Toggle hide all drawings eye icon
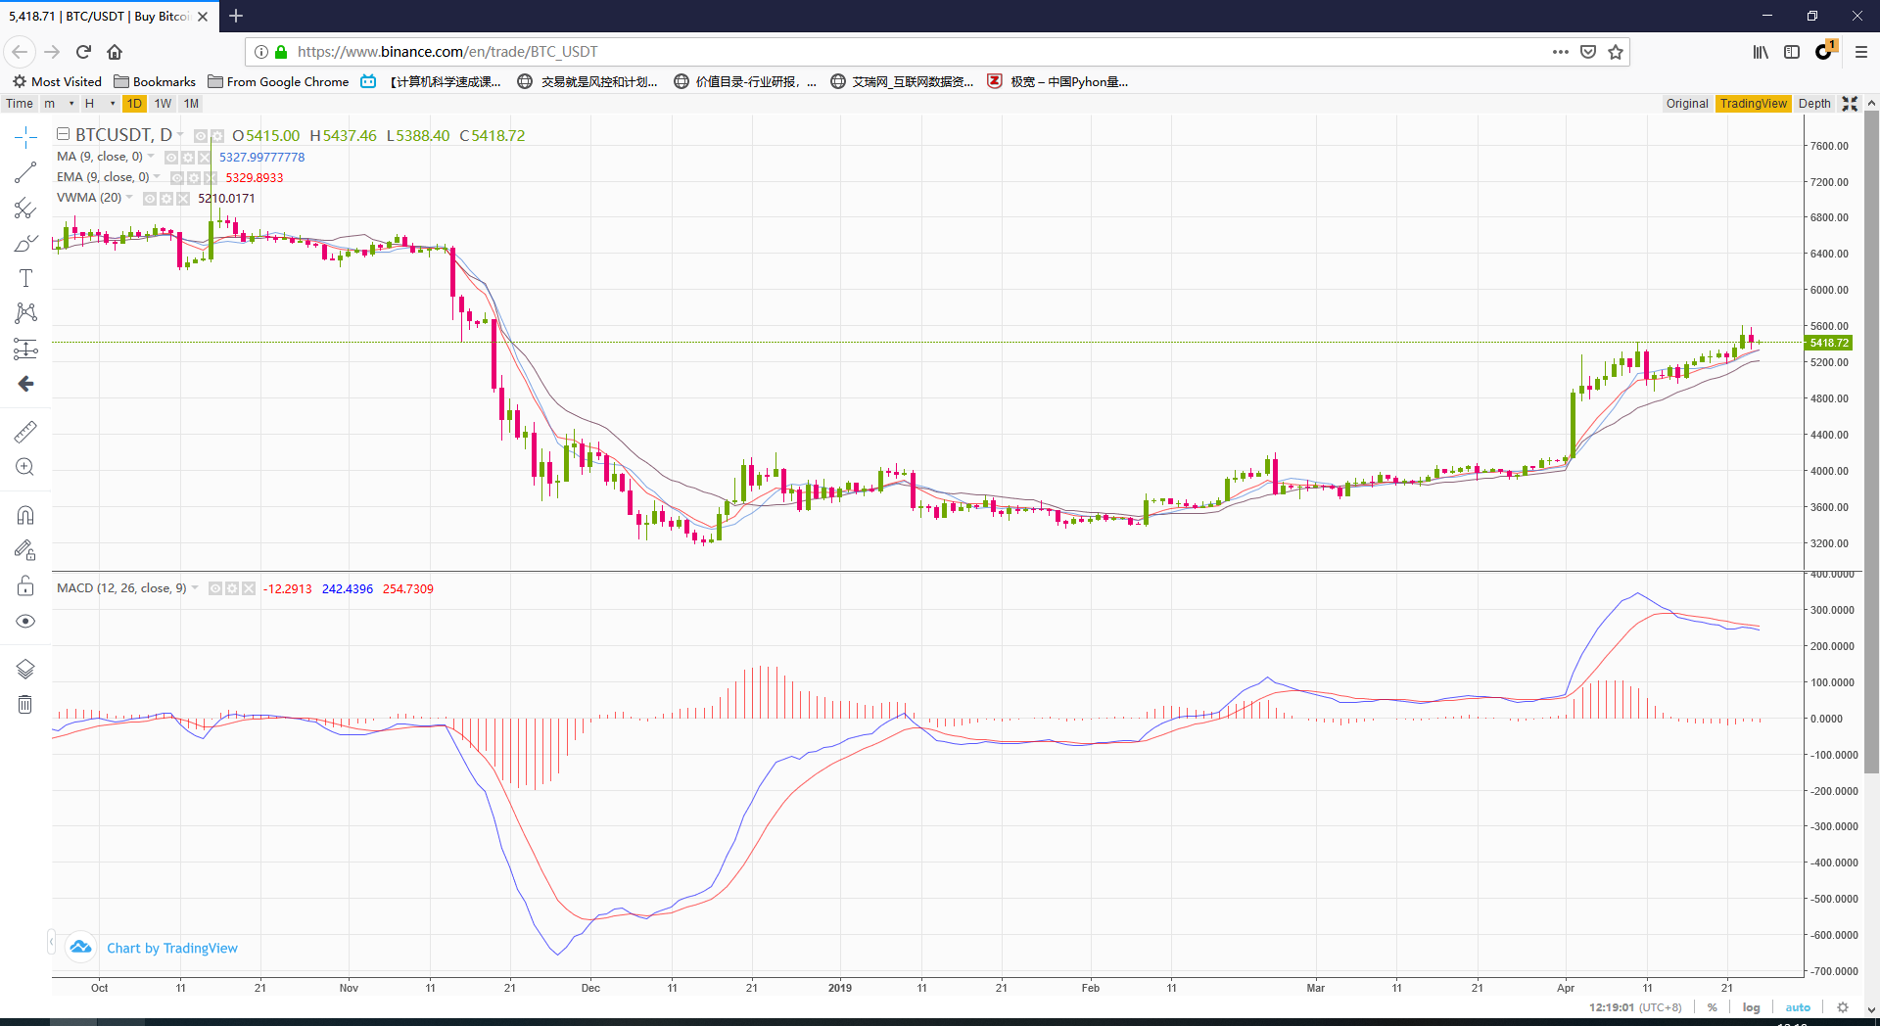Image resolution: width=1880 pixels, height=1026 pixels. [x=25, y=621]
